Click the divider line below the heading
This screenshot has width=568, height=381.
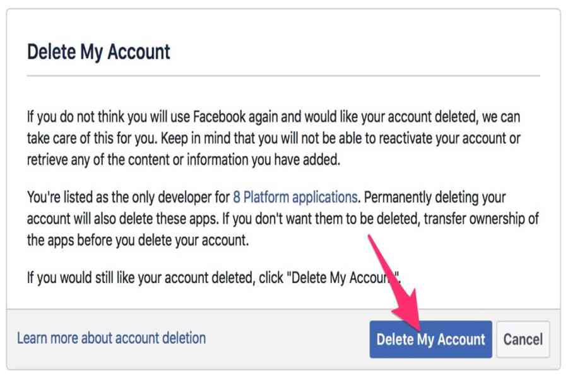point(283,76)
